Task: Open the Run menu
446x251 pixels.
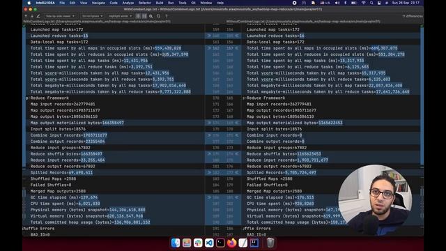Action: pyautogui.click(x=171, y=3)
